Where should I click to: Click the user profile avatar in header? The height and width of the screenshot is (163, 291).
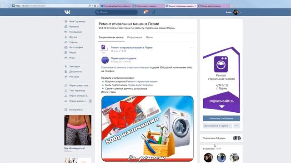point(236,12)
